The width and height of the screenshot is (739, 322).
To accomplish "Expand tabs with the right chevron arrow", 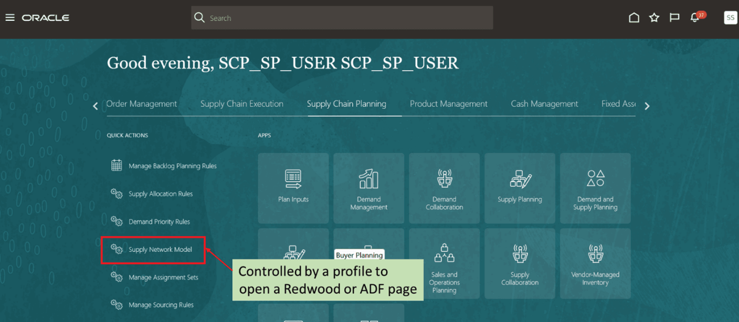I will [647, 105].
